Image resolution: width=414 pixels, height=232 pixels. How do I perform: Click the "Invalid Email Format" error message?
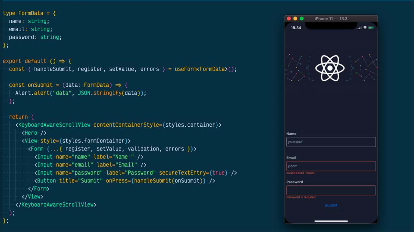click(300, 173)
